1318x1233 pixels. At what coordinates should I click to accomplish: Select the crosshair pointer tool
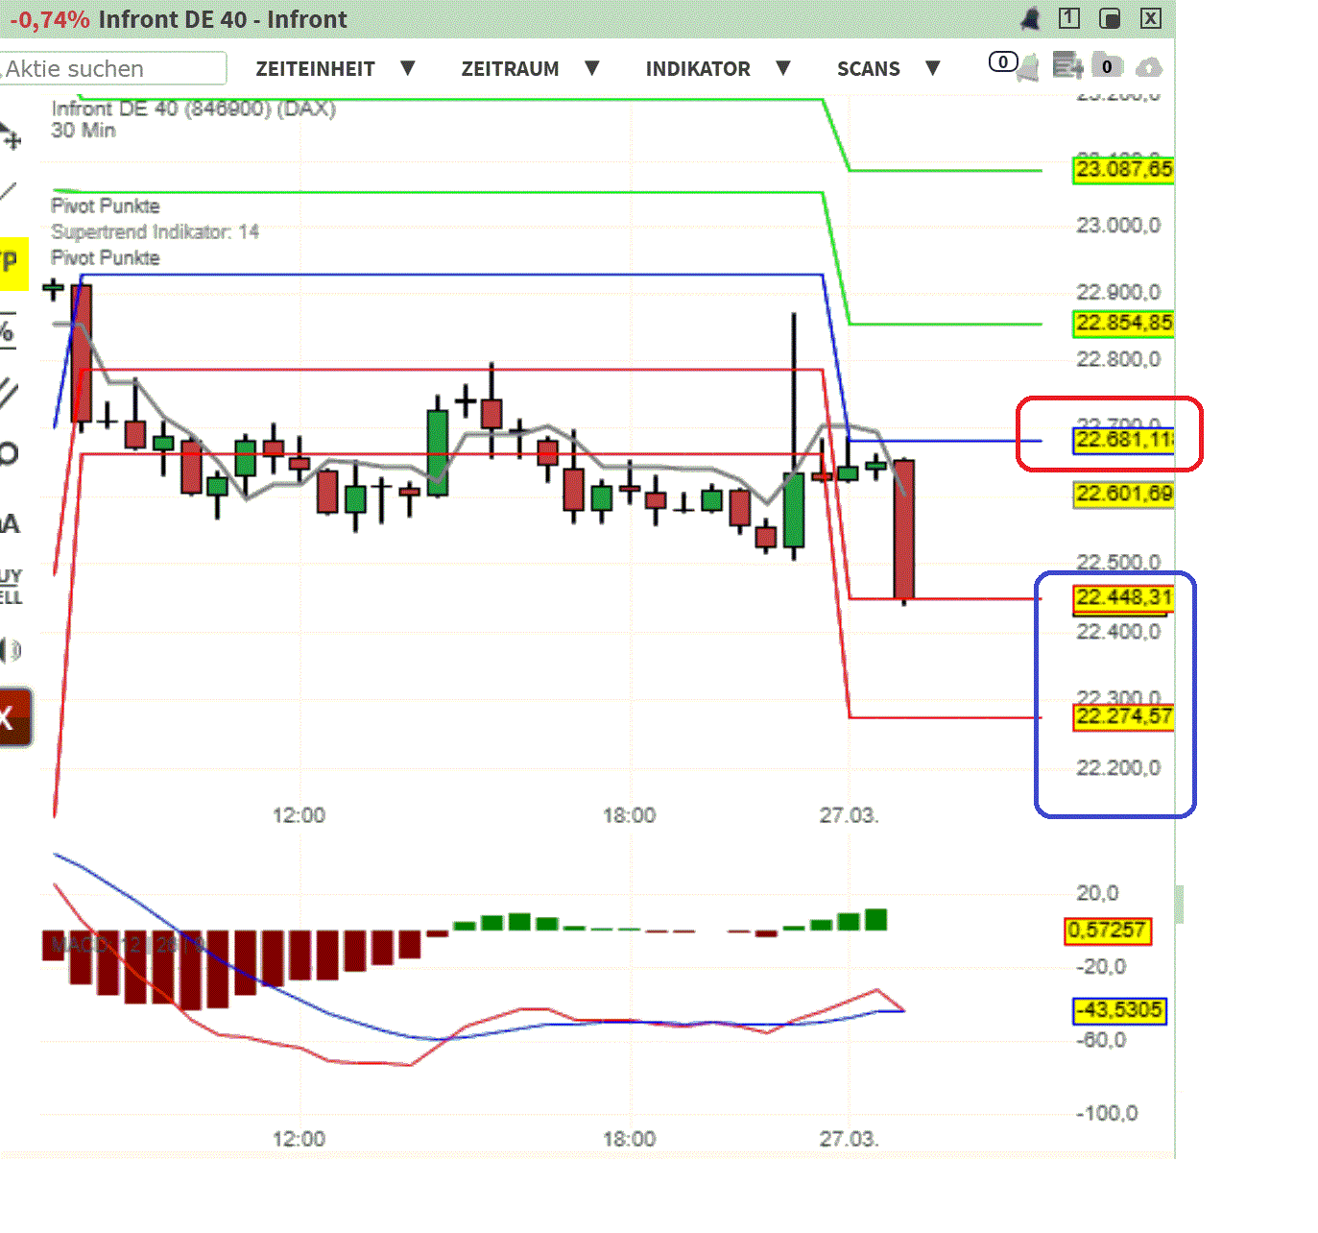12,137
